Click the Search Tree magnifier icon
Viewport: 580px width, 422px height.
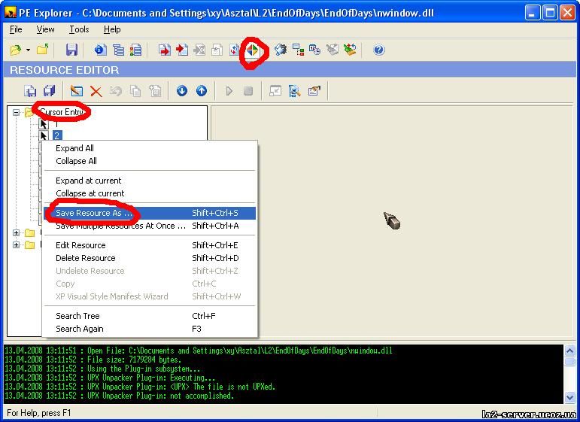point(294,90)
